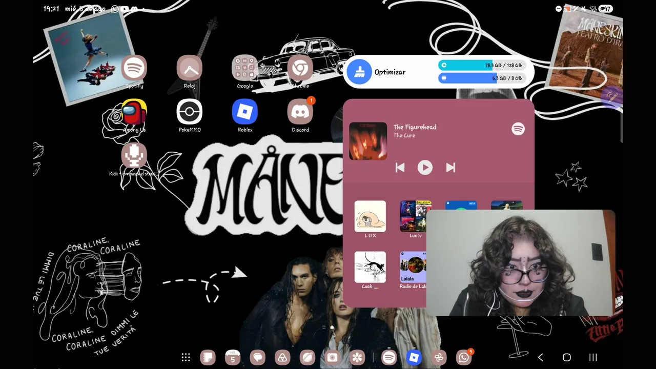Open the album art for The Figurehead

click(x=368, y=141)
